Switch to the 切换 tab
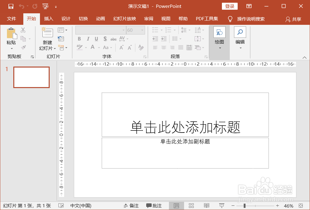Viewport: 310px width, 210px height. (83, 19)
